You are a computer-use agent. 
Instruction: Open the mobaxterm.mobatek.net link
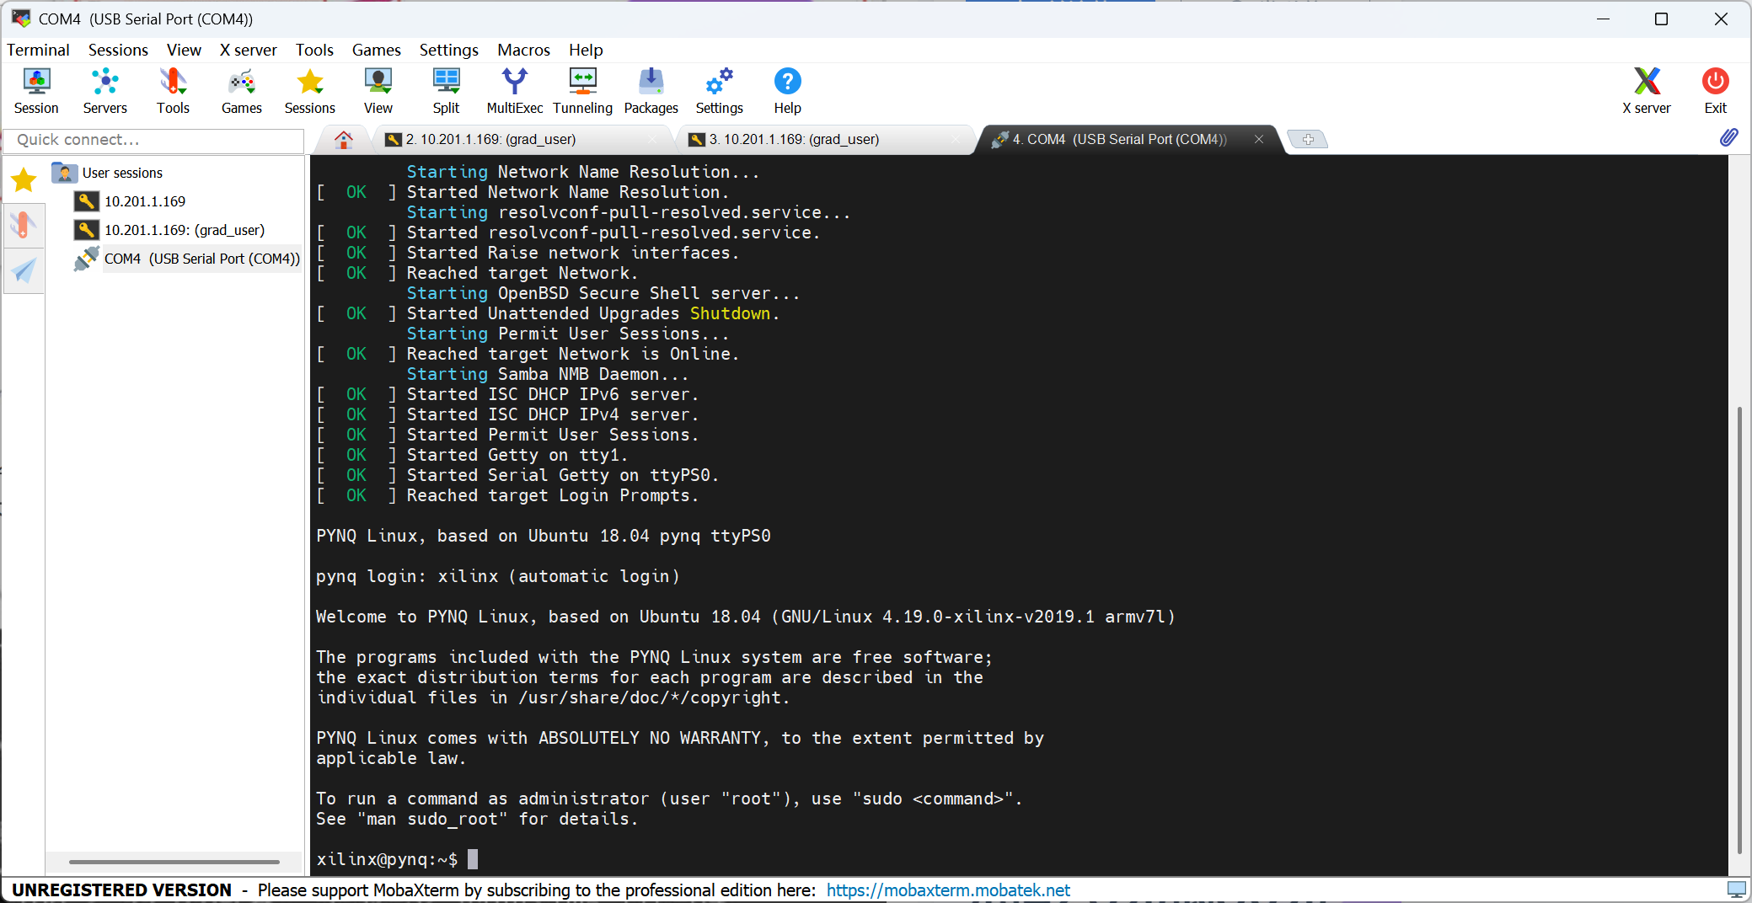click(948, 890)
